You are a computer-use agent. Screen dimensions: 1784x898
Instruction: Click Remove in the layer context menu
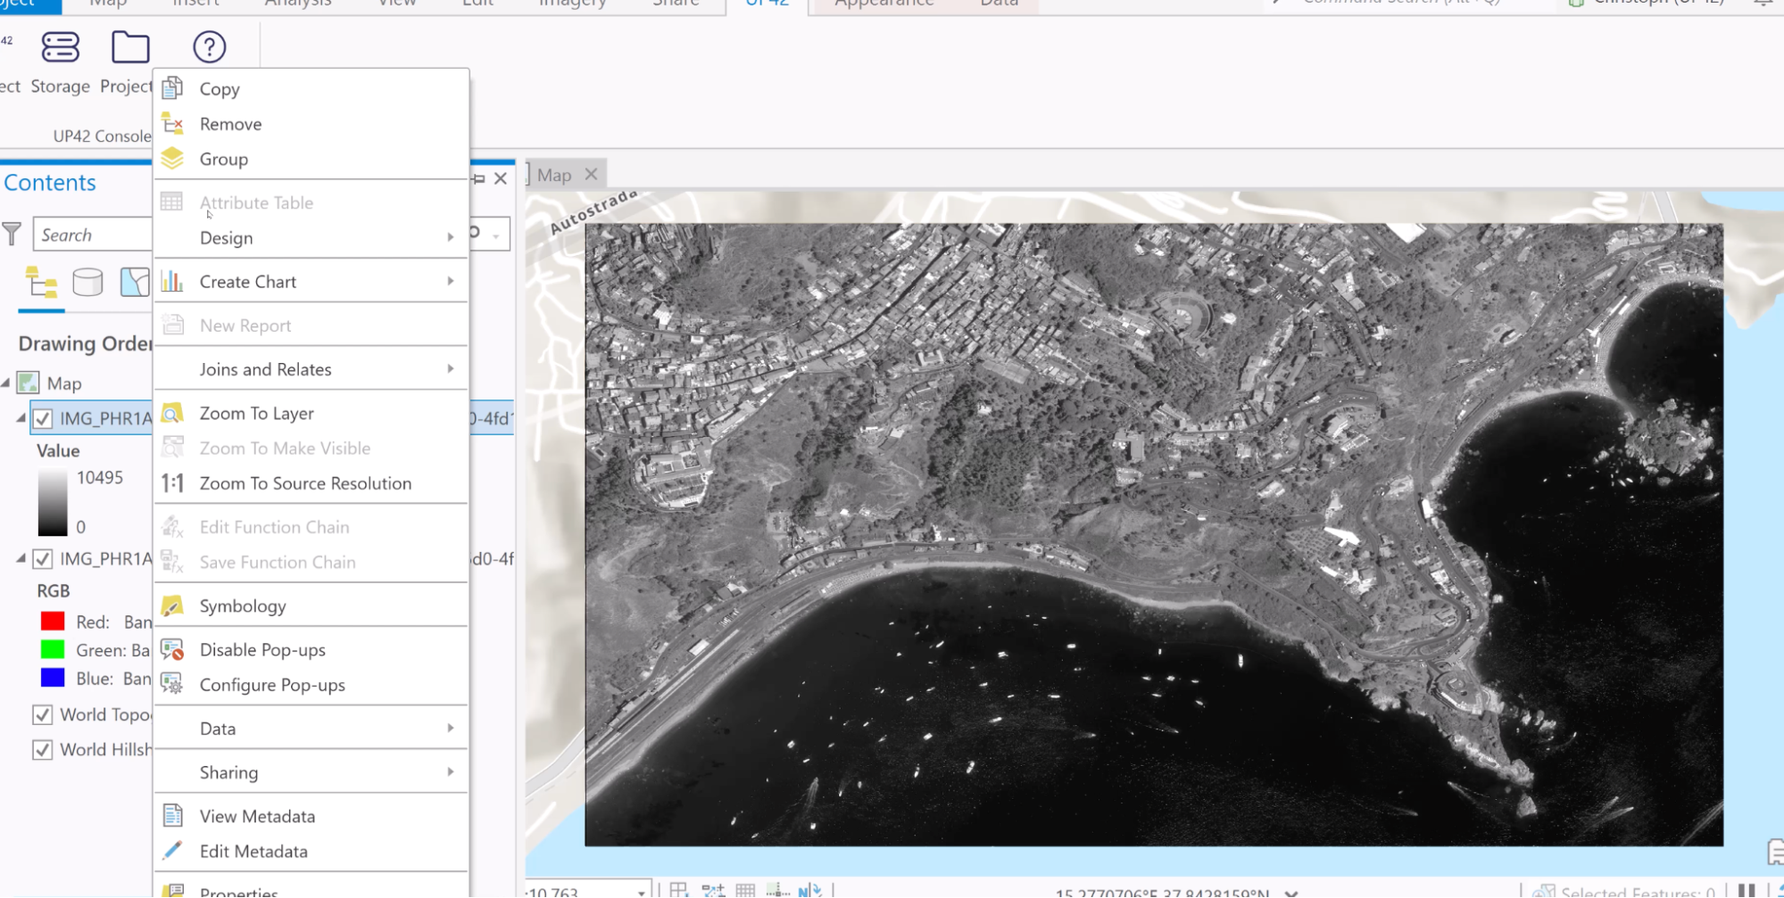tap(230, 125)
